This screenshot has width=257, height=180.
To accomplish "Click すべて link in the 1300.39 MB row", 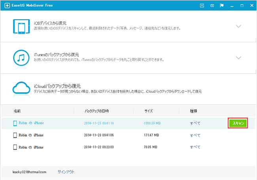I will (195, 123).
